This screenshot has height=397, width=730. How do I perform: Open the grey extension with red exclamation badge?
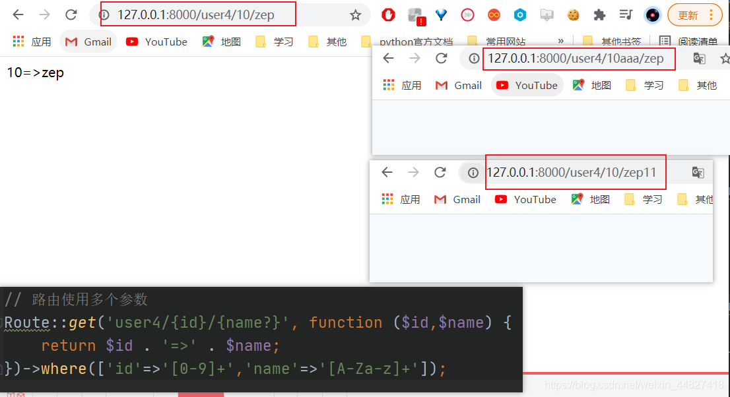click(415, 16)
